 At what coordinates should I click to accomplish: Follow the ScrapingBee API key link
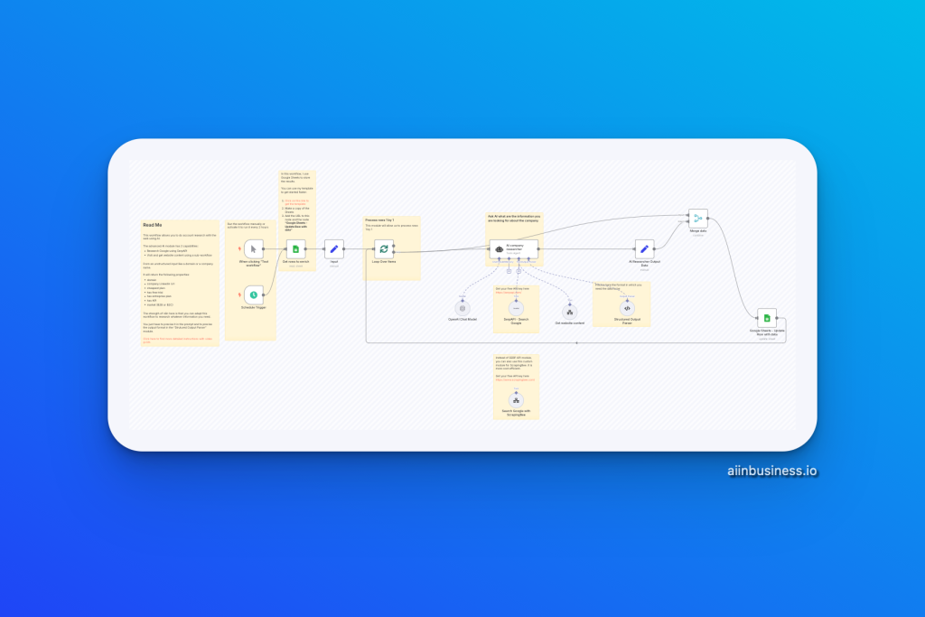515,380
